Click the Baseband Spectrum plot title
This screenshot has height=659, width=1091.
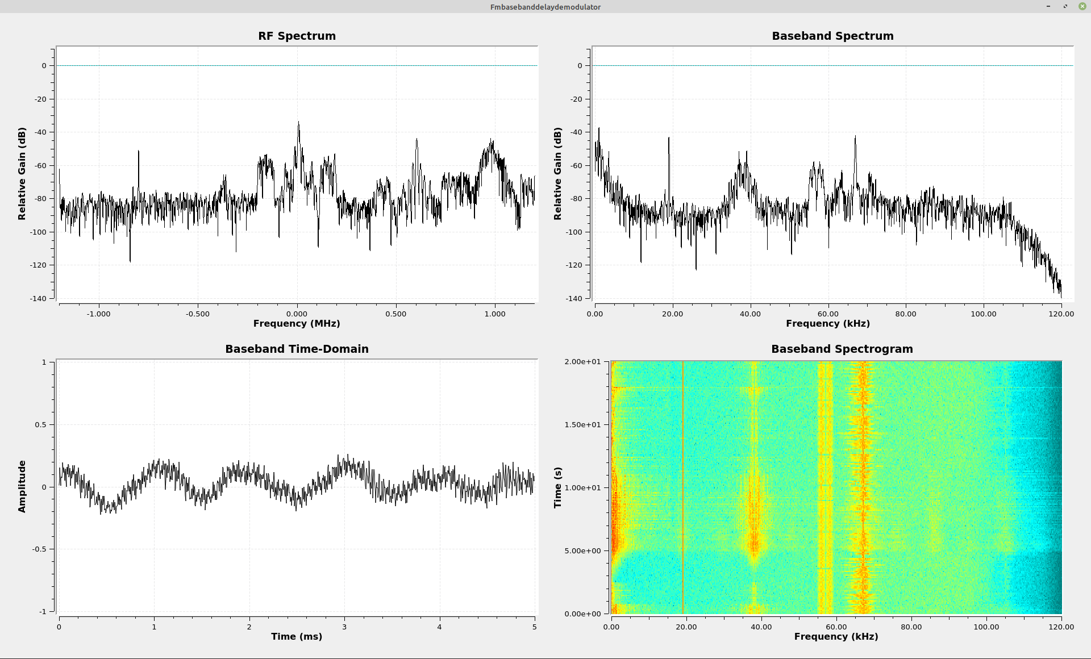coord(832,36)
